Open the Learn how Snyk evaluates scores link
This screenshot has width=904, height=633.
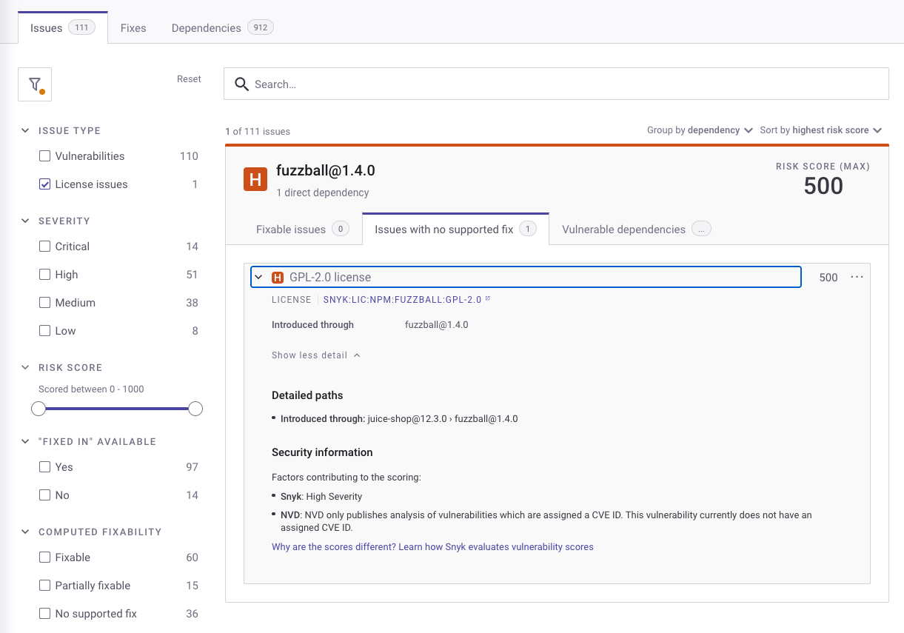pyautogui.click(x=432, y=547)
